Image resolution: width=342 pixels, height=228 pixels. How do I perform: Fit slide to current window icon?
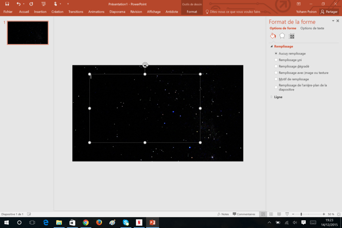(x=338, y=214)
